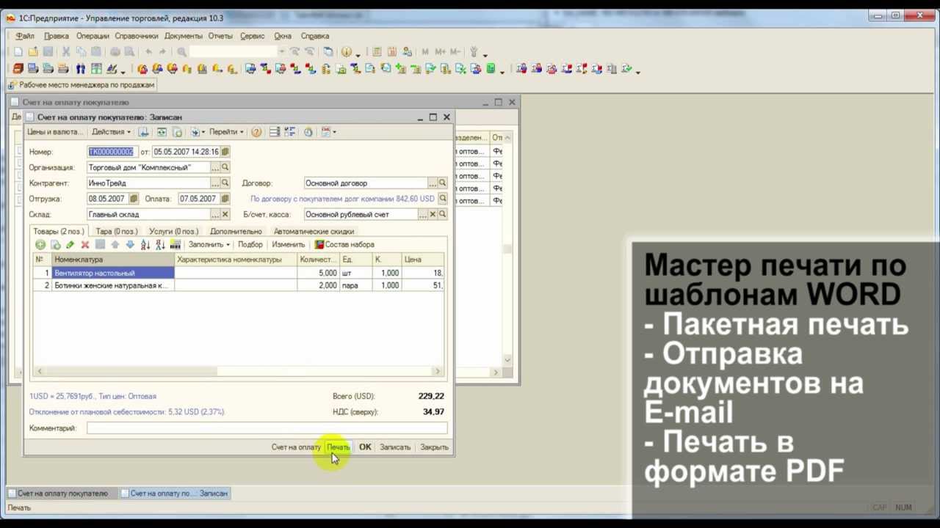Open the Файл menu

(x=25, y=36)
